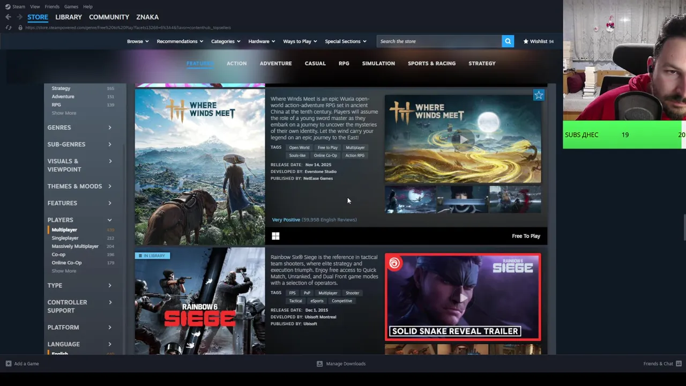Select the SPORTS & RACING category tab

pos(431,63)
